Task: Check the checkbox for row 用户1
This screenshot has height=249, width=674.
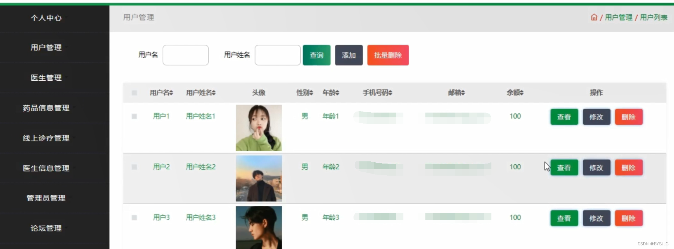Action: pos(134,116)
